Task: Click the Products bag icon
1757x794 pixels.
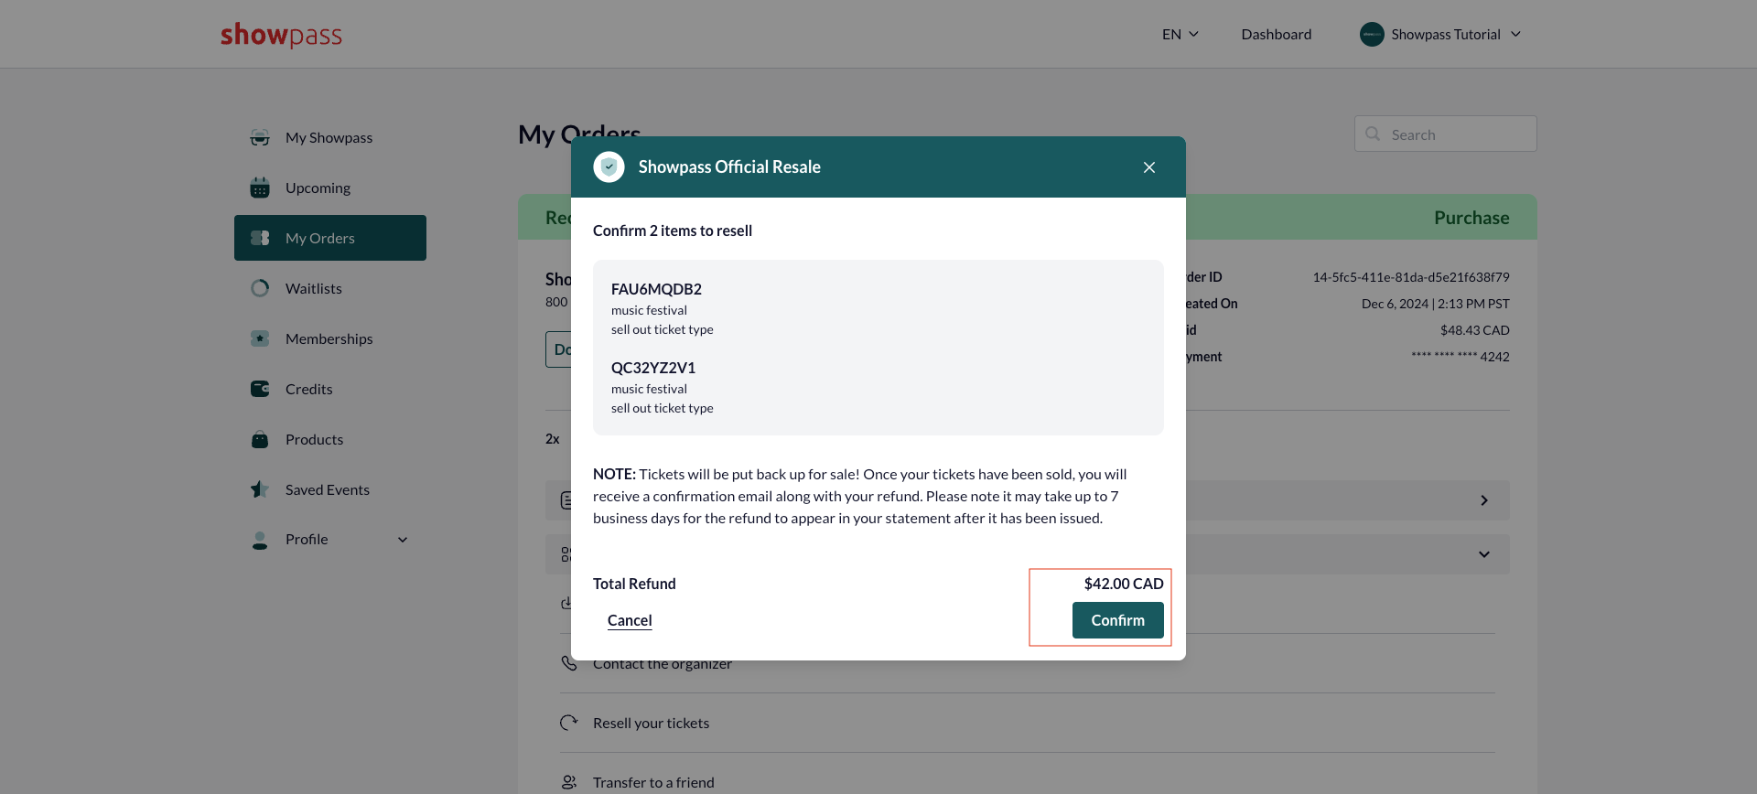Action: pos(260,439)
